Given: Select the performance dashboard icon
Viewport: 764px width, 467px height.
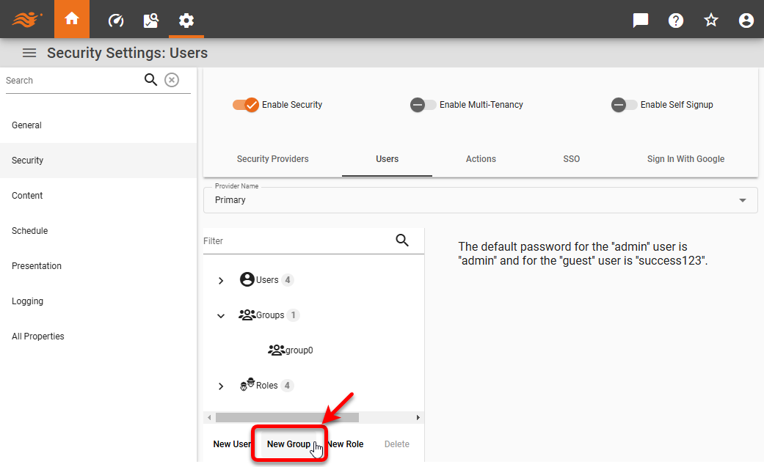Looking at the screenshot, I should click(x=116, y=20).
